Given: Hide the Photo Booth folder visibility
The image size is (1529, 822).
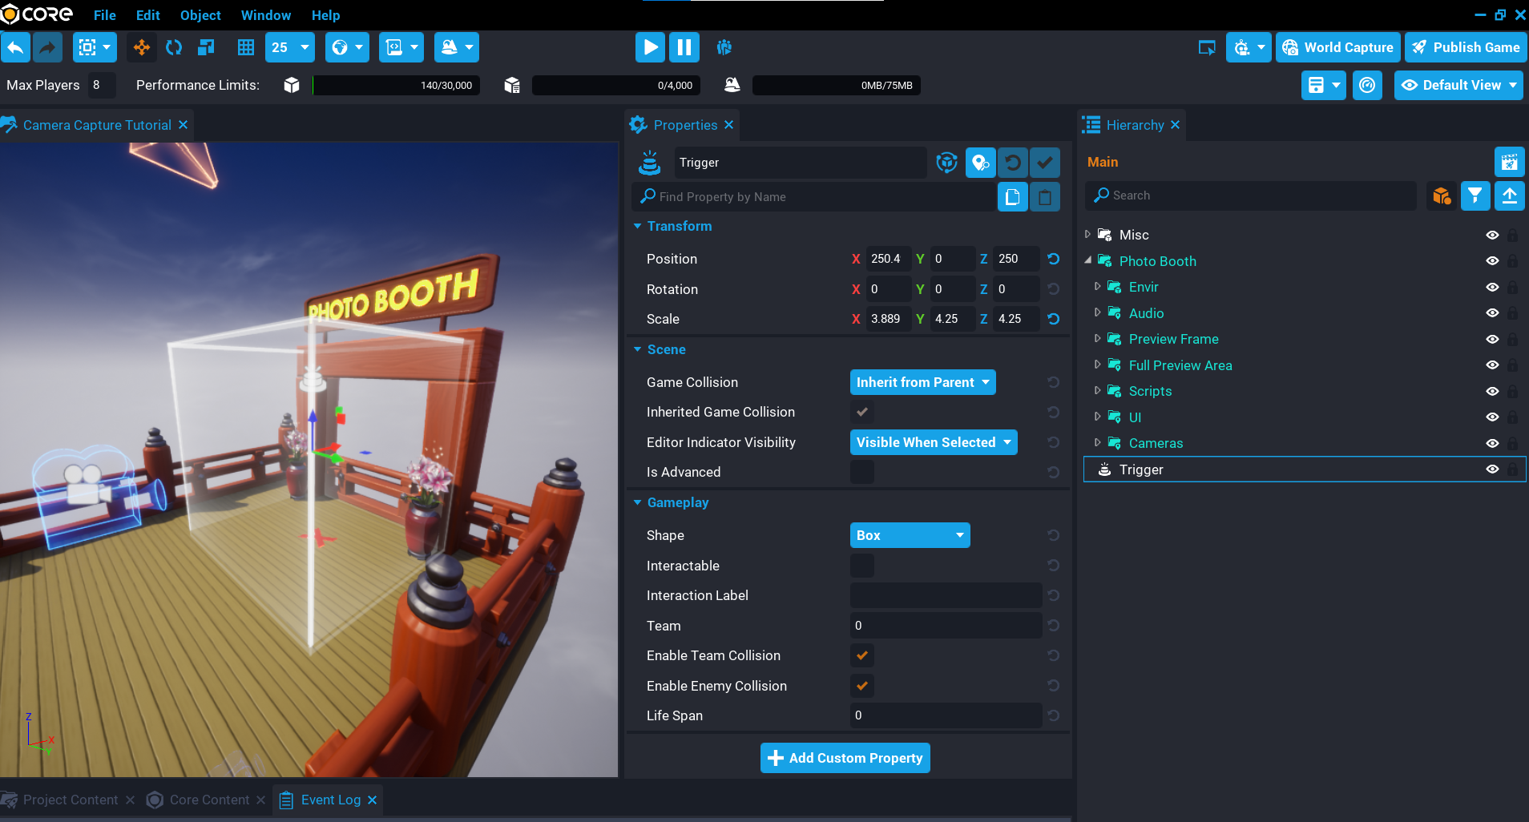Looking at the screenshot, I should coord(1492,261).
